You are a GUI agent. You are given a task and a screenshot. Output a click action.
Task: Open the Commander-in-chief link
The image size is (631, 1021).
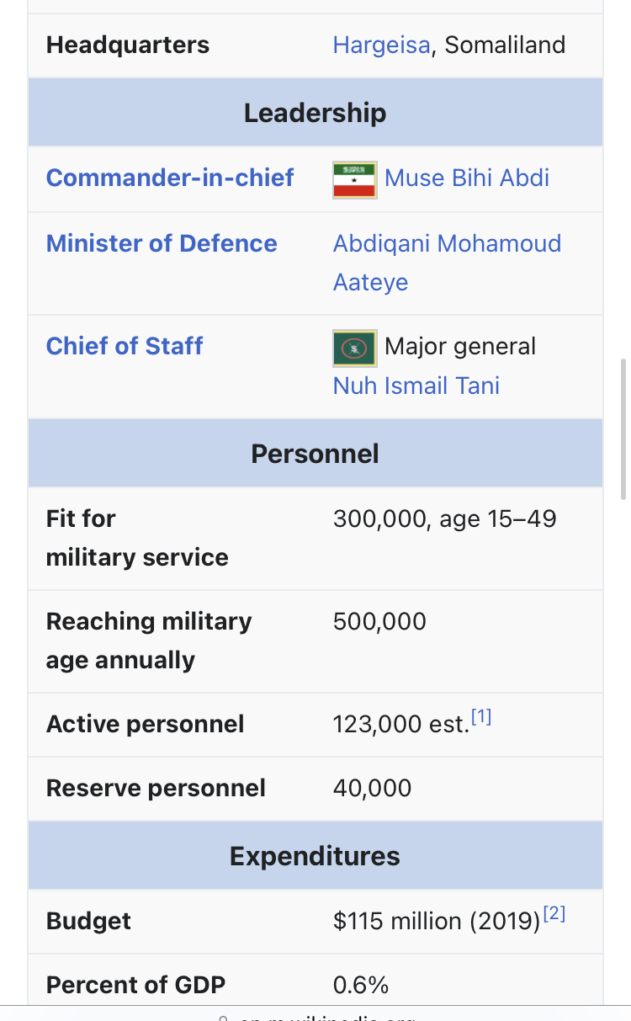pos(170,178)
